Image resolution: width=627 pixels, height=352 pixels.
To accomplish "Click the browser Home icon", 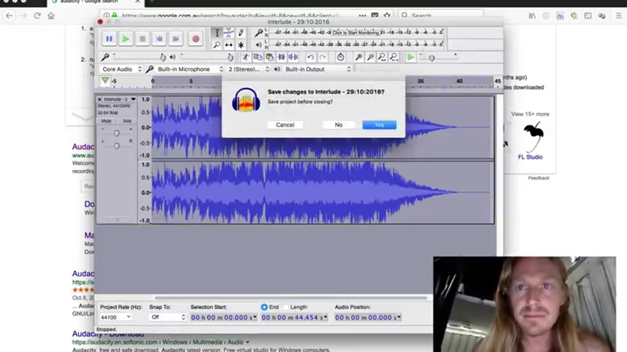I will tap(51, 16).
